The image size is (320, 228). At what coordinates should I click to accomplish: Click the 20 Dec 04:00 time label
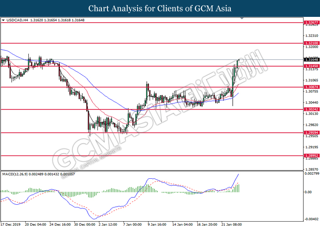pyautogui.click(x=36, y=224)
